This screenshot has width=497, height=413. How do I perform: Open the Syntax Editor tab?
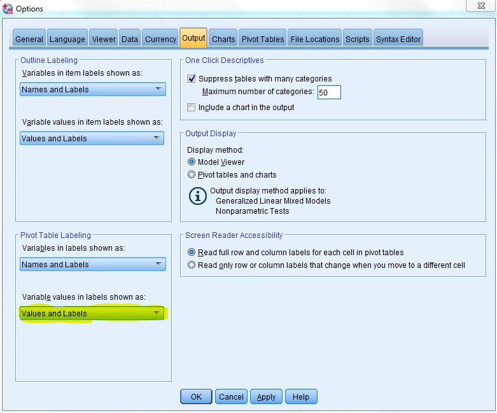398,39
